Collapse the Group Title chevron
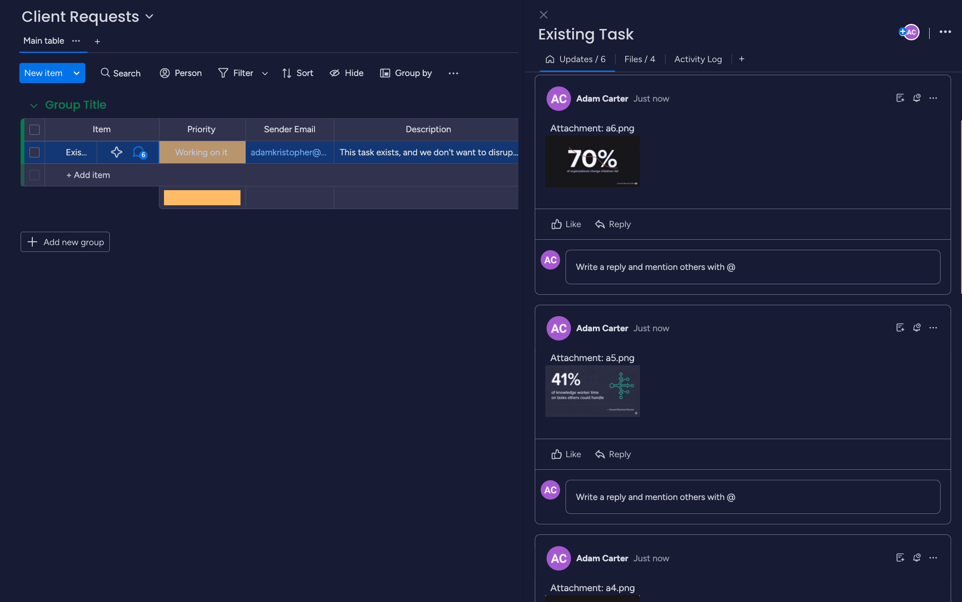 (x=34, y=105)
